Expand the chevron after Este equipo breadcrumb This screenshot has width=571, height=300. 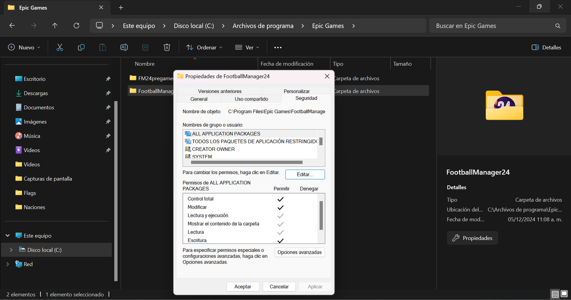point(165,26)
